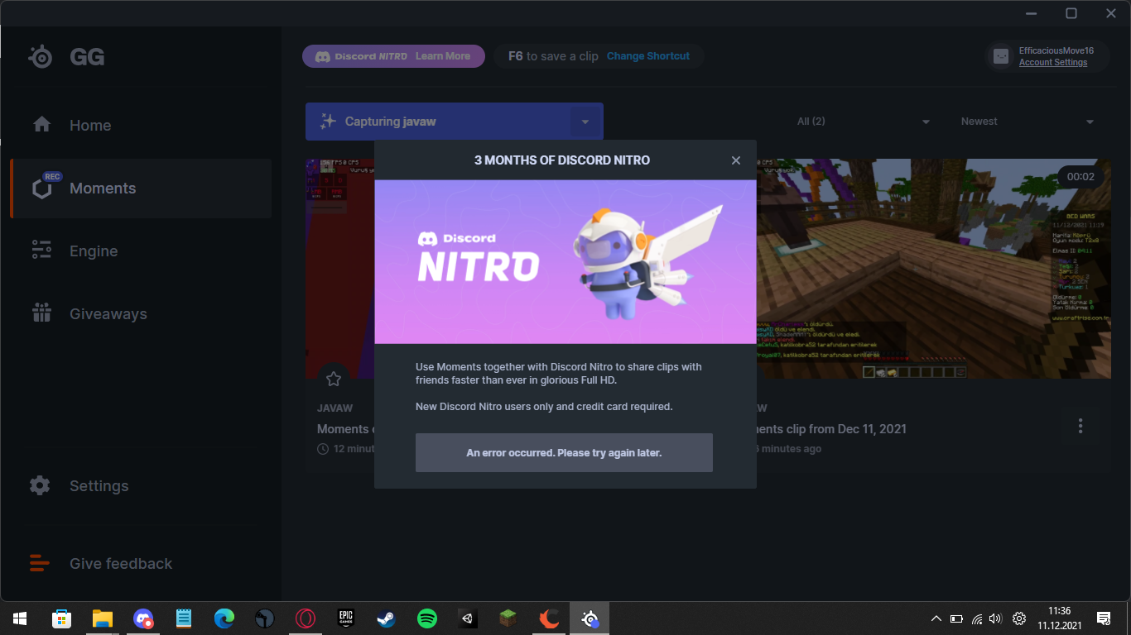Viewport: 1131px width, 635px height.
Task: Maximize the GG window
Action: pyautogui.click(x=1071, y=12)
